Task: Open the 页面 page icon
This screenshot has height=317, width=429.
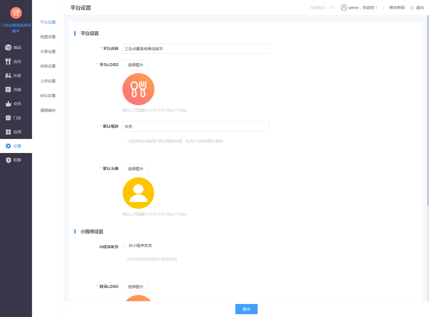Action: click(x=8, y=90)
